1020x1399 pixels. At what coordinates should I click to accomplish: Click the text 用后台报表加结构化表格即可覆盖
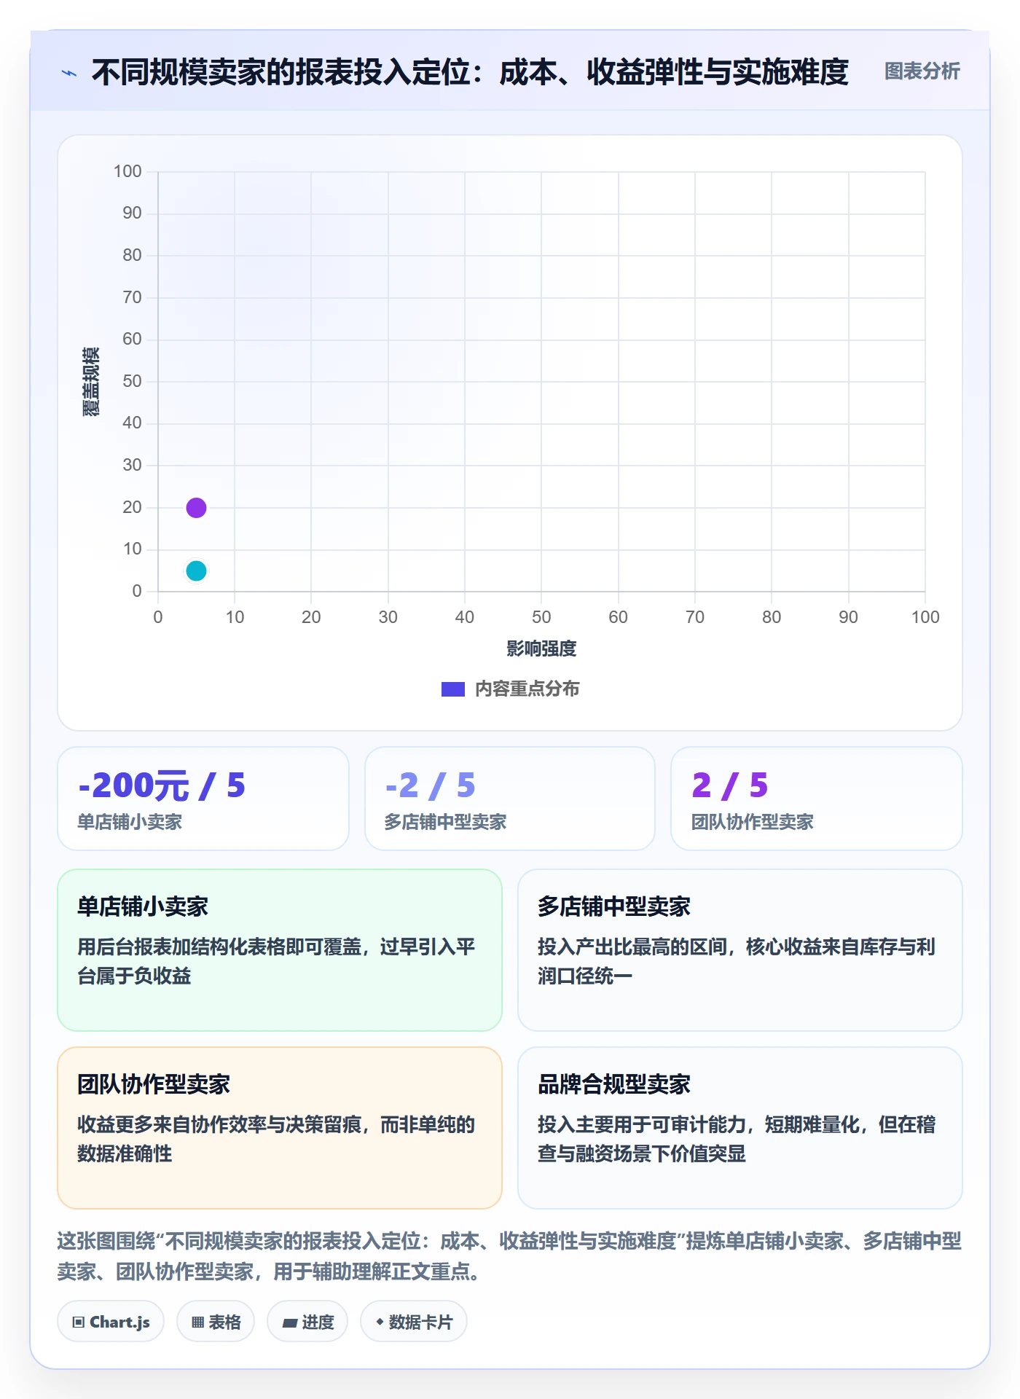point(219,947)
